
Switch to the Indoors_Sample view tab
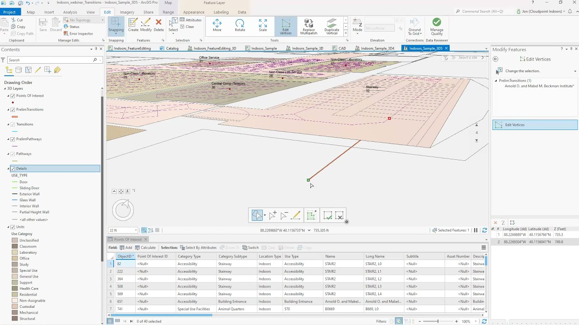coord(261,48)
